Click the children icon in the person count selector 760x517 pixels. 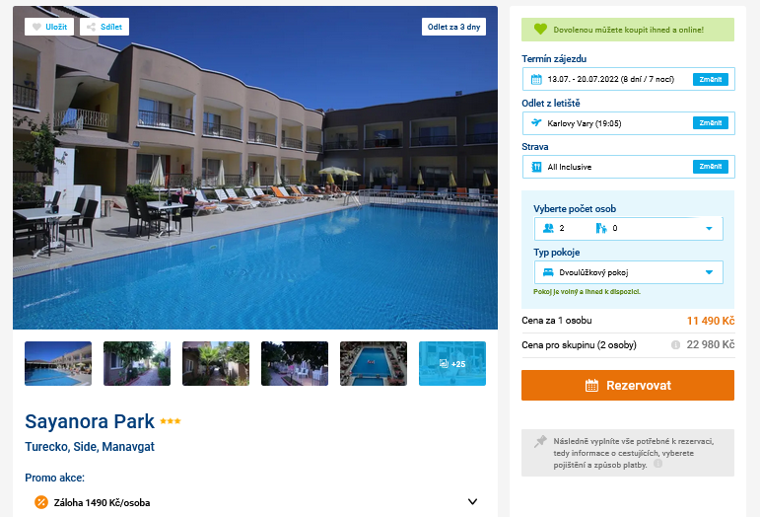click(x=601, y=228)
